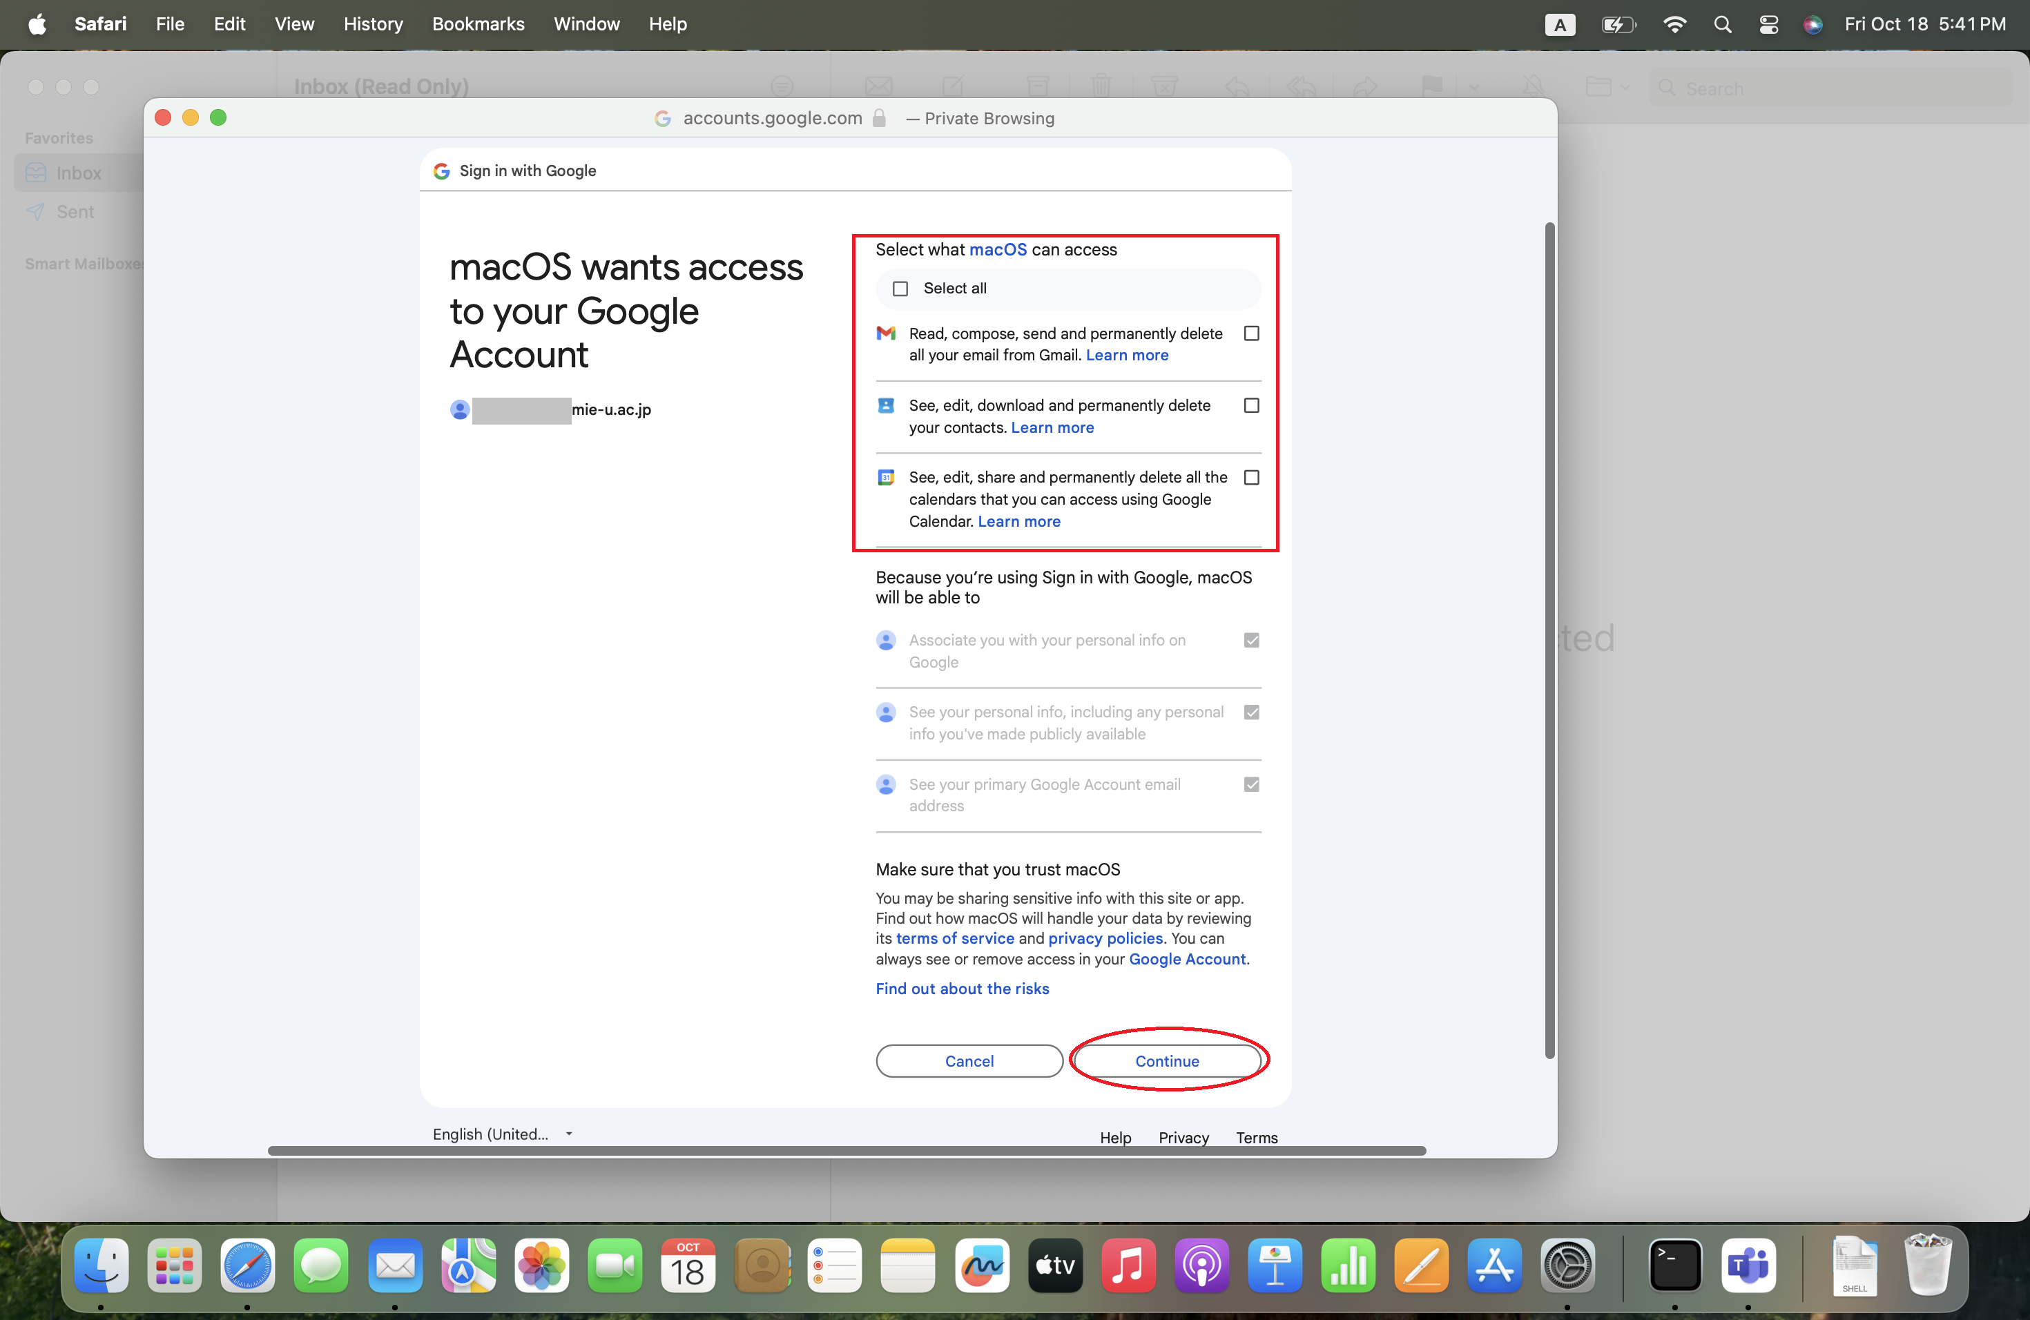This screenshot has width=2030, height=1320.
Task: Open Freeform from the Dock
Action: [982, 1265]
